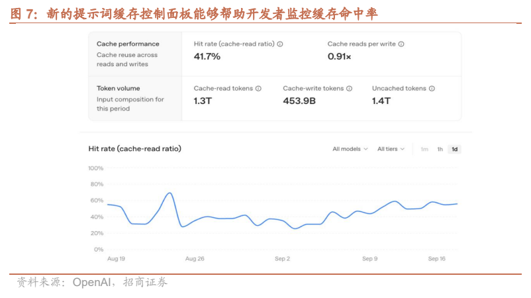531x298 pixels.
Task: Click the Aug 19 axis label
Action: pos(116,259)
